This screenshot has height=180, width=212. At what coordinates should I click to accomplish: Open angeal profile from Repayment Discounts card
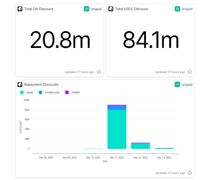coord(187,84)
